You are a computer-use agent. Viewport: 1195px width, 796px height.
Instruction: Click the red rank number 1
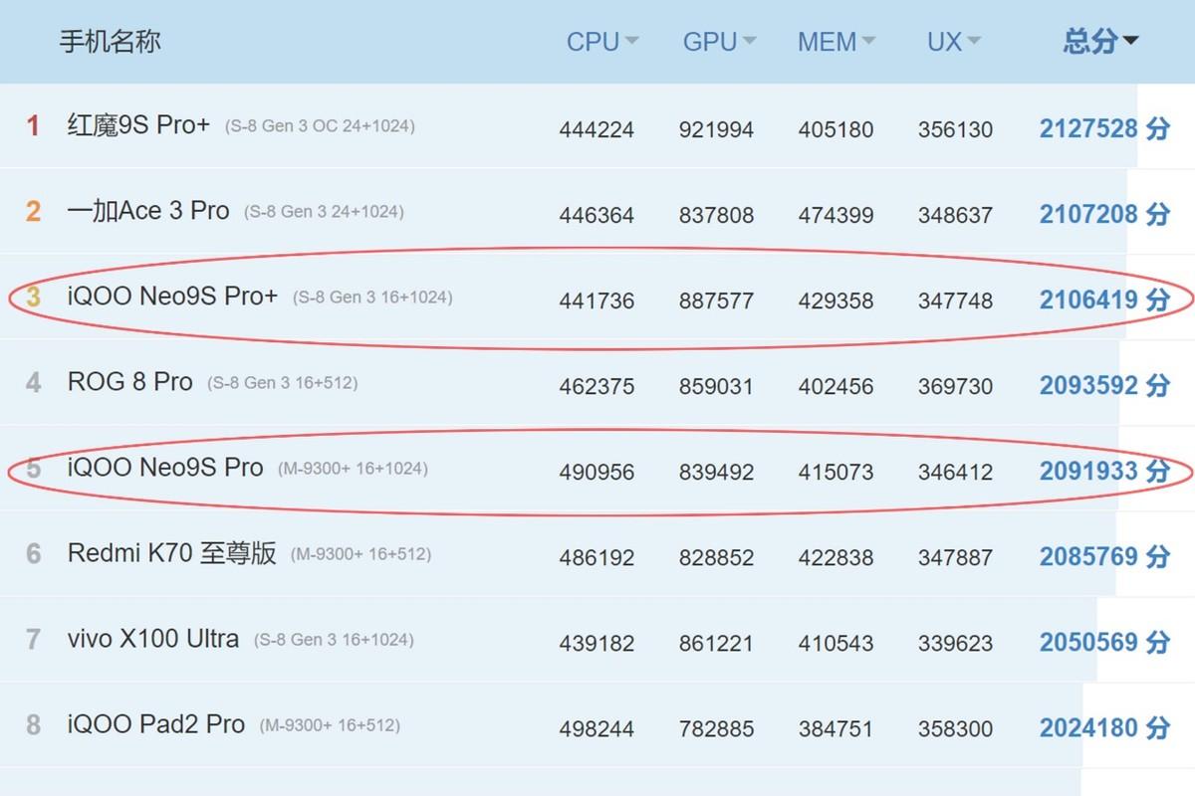click(x=33, y=126)
